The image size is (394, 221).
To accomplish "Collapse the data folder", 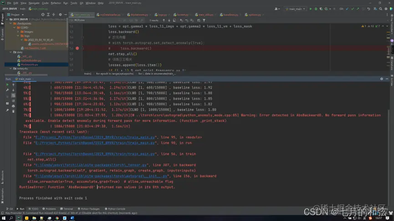I will (x=11, y=52).
